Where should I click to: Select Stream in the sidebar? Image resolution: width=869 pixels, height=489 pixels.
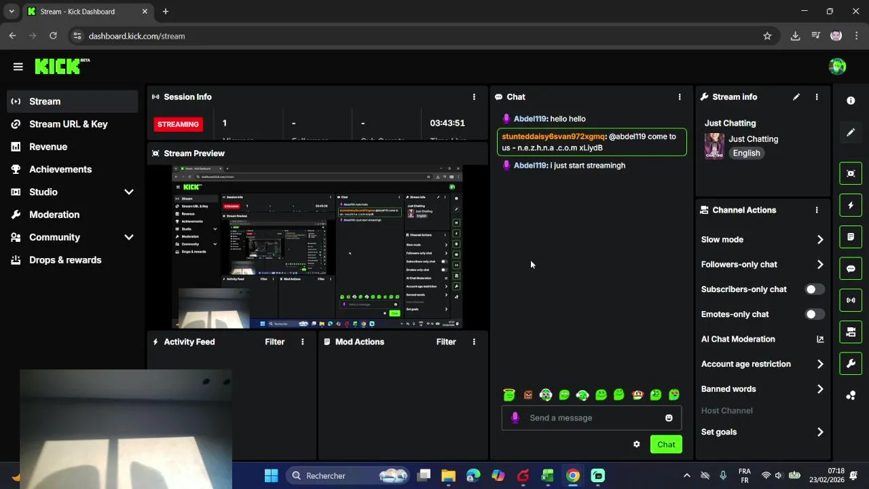(x=73, y=101)
